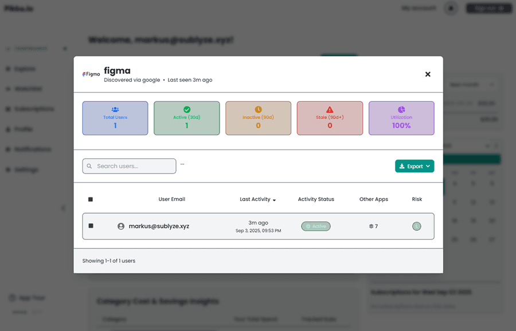The image size is (516, 331).
Task: Open the Export dropdown
Action: (x=414, y=165)
